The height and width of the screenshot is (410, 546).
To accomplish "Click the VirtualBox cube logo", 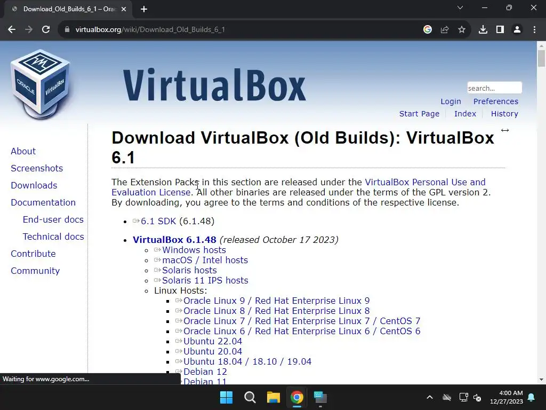I will (41, 84).
